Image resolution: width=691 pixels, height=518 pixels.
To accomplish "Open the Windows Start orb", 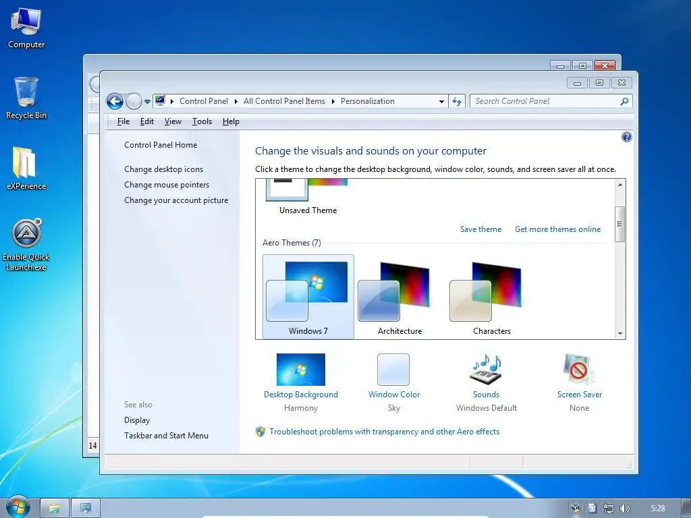I will [x=18, y=509].
